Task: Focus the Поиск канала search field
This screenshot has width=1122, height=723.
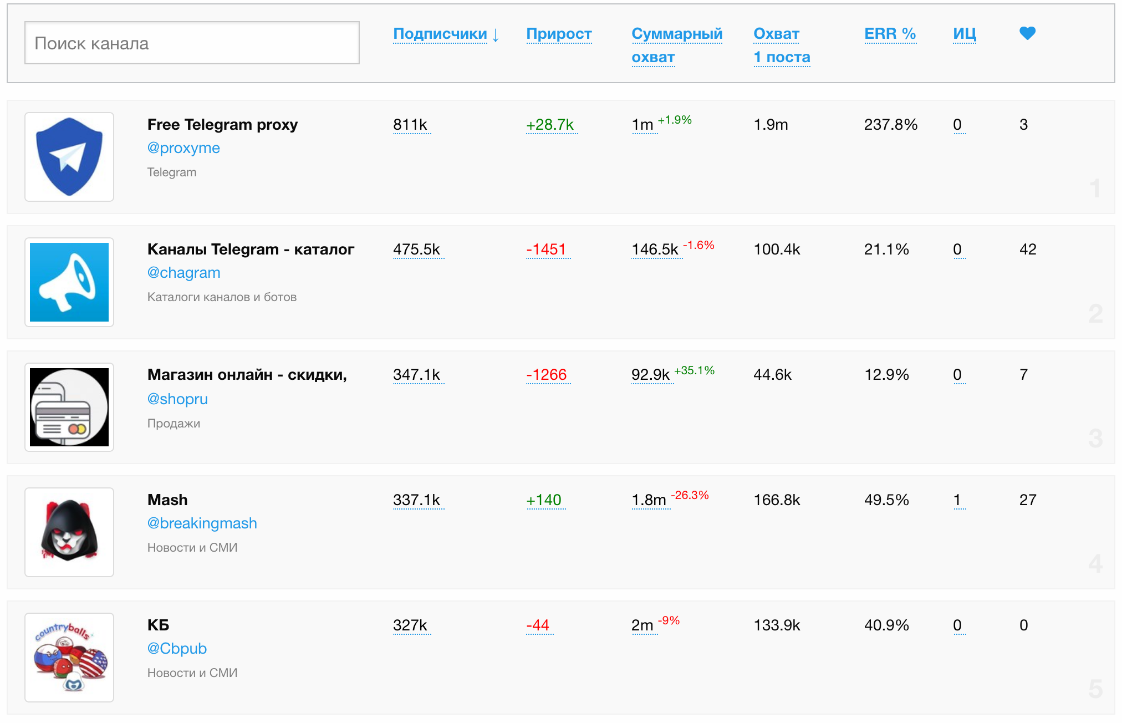Action: pos(192,43)
